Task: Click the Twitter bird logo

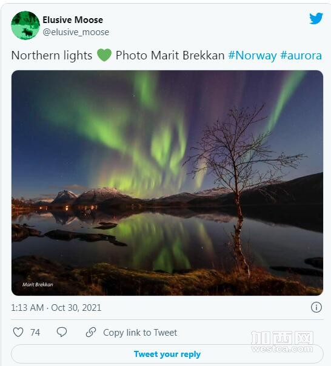Action: point(316,18)
